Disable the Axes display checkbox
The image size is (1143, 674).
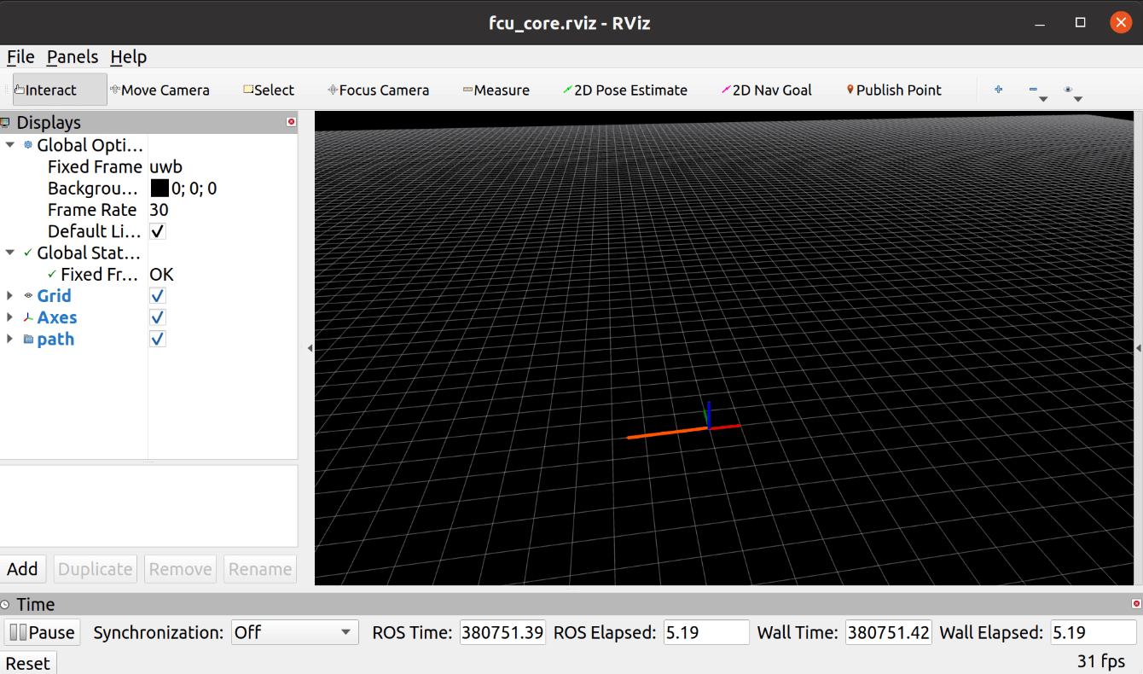point(157,317)
